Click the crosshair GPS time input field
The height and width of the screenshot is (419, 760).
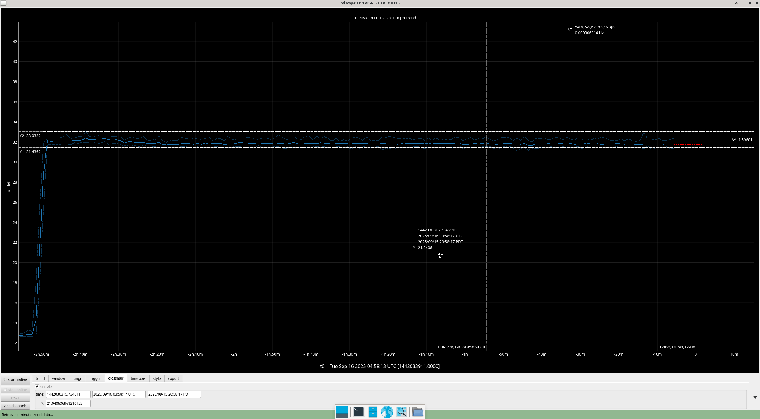[x=68, y=394]
